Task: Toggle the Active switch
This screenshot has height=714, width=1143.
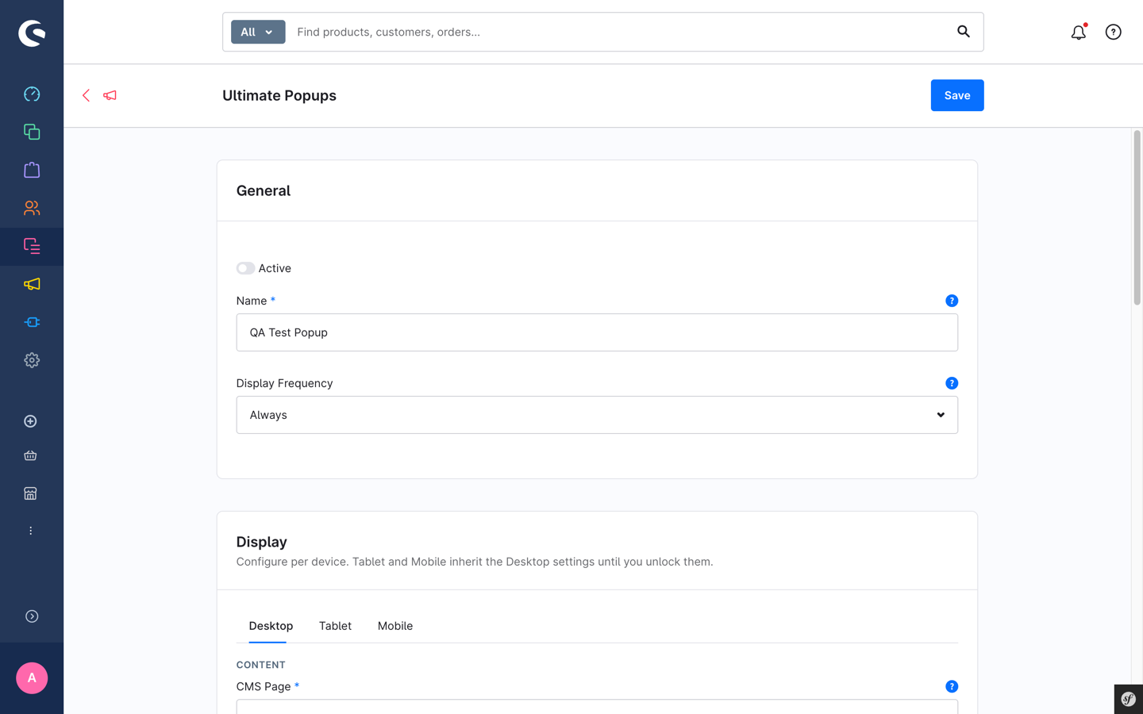Action: pos(245,268)
